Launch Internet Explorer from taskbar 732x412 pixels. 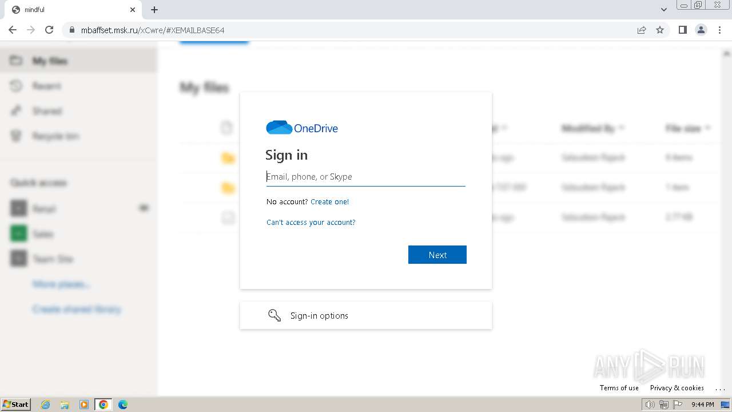pyautogui.click(x=46, y=405)
